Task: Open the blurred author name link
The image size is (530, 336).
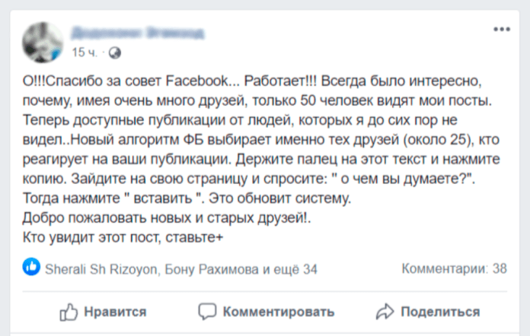Action: tap(137, 33)
